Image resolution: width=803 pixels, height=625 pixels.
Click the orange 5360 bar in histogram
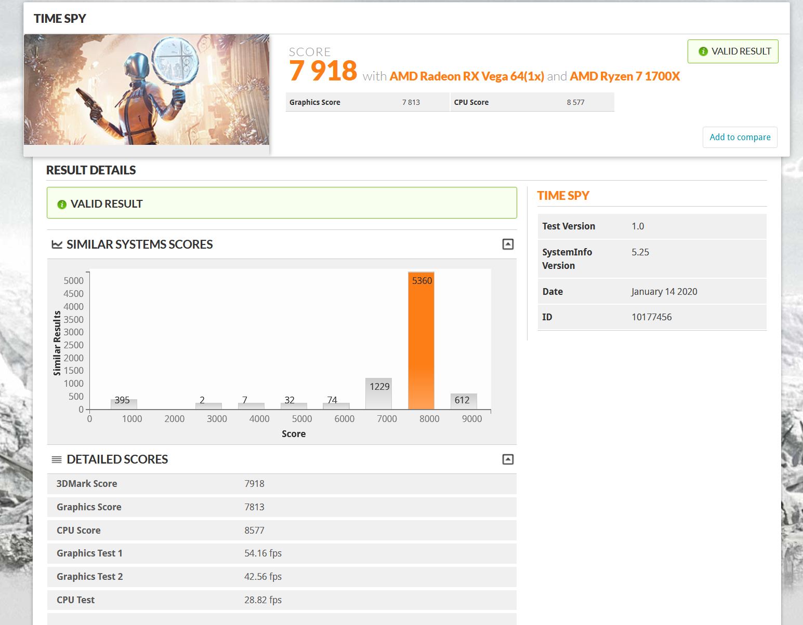coord(421,341)
